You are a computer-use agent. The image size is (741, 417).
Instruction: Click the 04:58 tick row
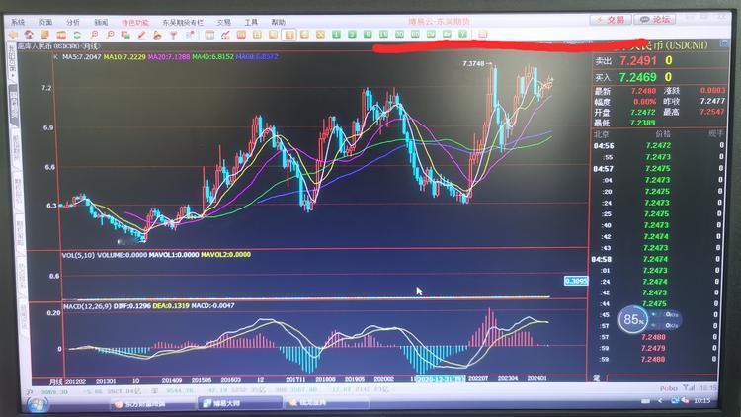pos(657,259)
